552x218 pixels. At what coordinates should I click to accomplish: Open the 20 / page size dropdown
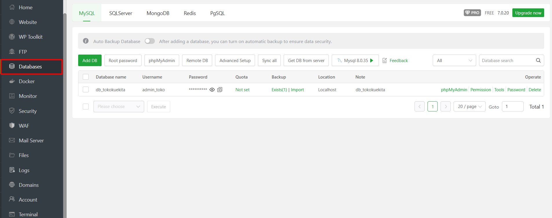click(x=469, y=107)
